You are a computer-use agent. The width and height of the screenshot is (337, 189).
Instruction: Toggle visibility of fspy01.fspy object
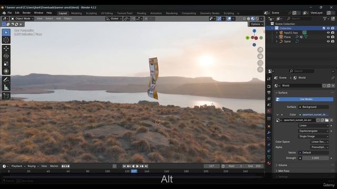328,33
